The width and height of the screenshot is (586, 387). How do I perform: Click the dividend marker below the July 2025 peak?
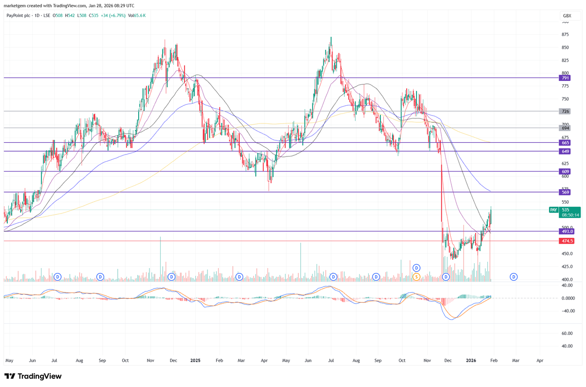(x=333, y=276)
